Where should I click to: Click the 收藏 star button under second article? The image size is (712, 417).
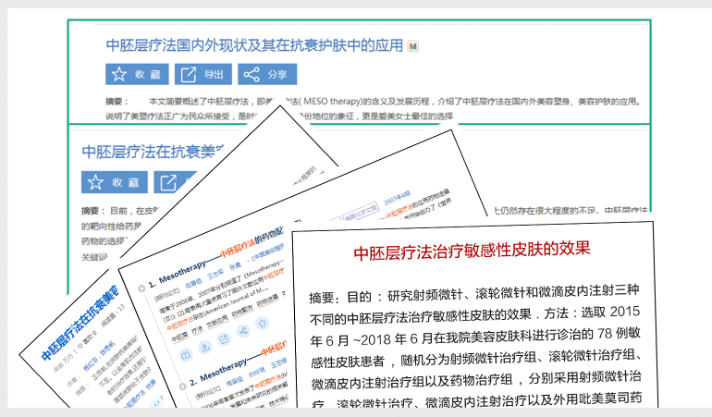tap(112, 182)
